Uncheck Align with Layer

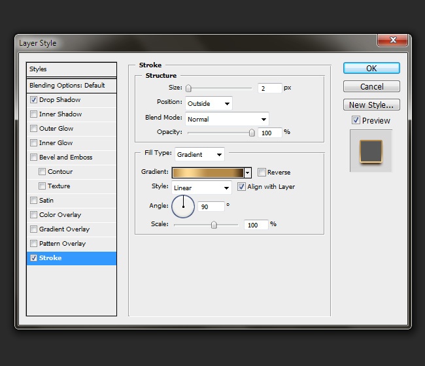click(x=241, y=187)
